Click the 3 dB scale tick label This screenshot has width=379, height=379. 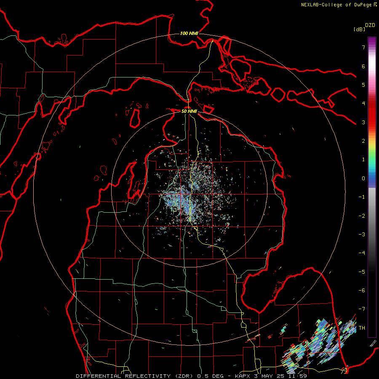(x=363, y=122)
